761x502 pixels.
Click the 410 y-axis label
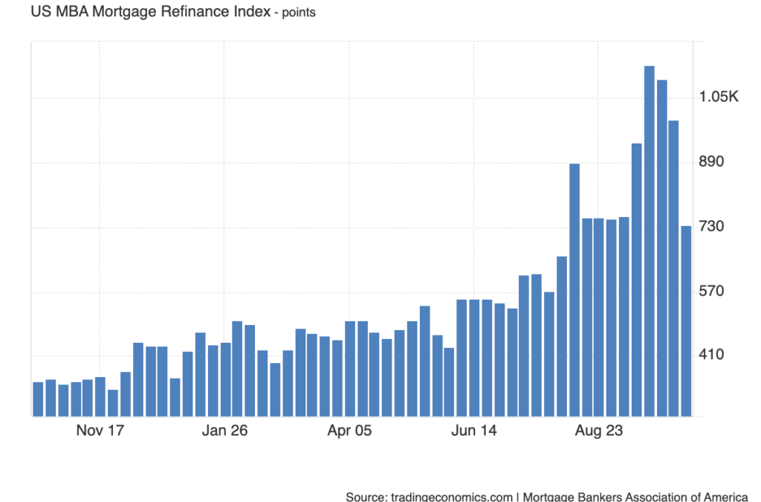click(713, 355)
